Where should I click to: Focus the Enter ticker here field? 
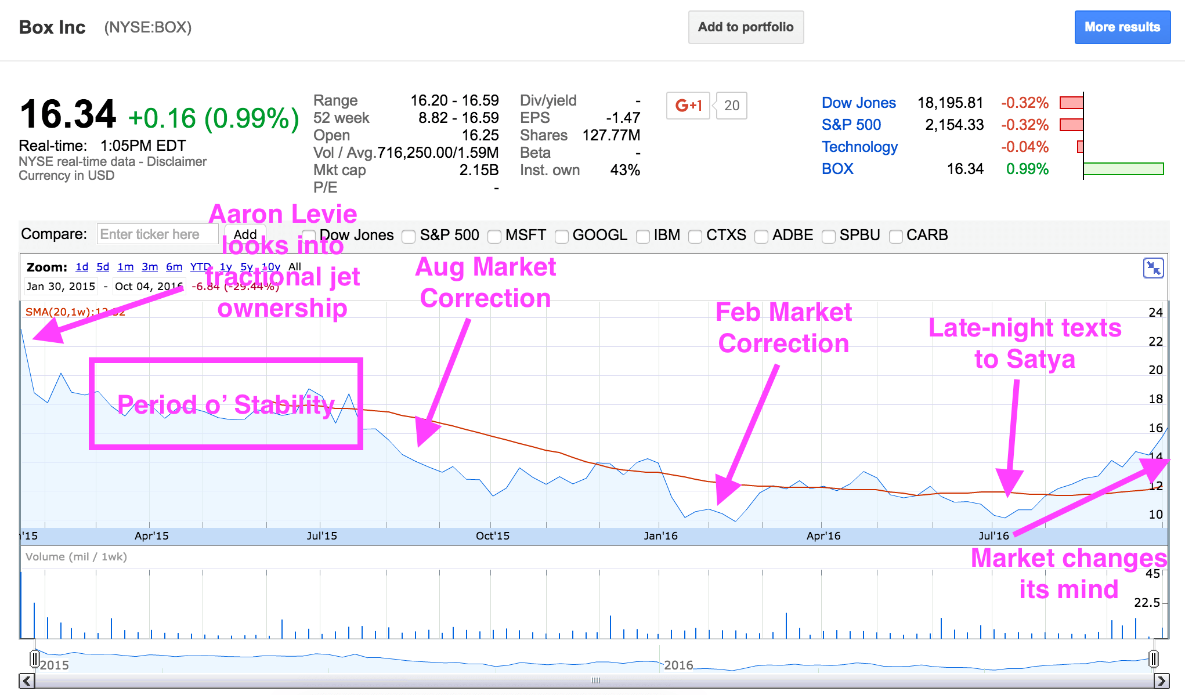[157, 234]
